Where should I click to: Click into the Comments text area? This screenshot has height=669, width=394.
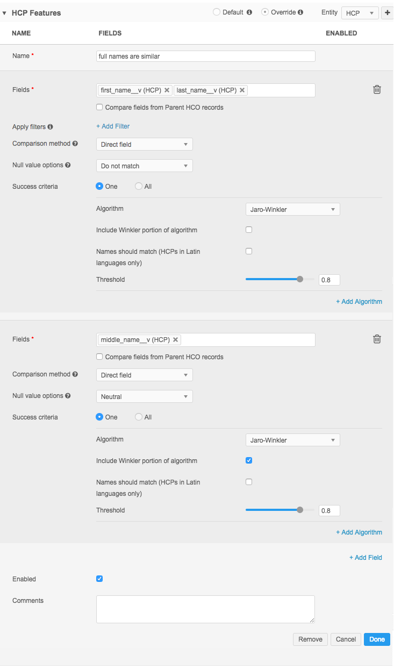click(x=205, y=609)
